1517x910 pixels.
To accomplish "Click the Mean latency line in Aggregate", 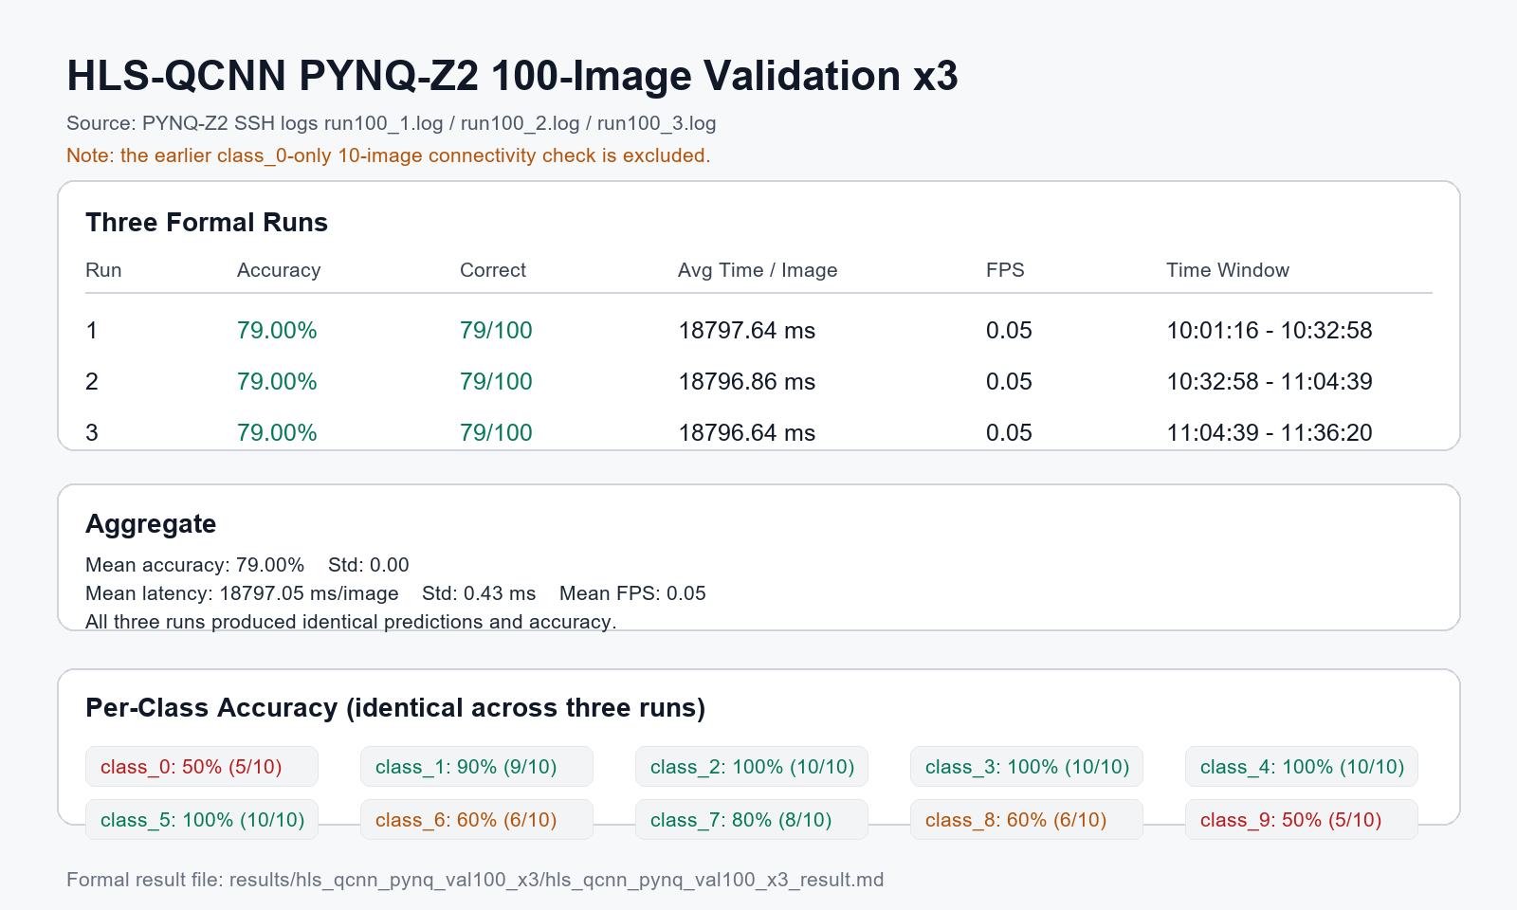I will click(395, 593).
